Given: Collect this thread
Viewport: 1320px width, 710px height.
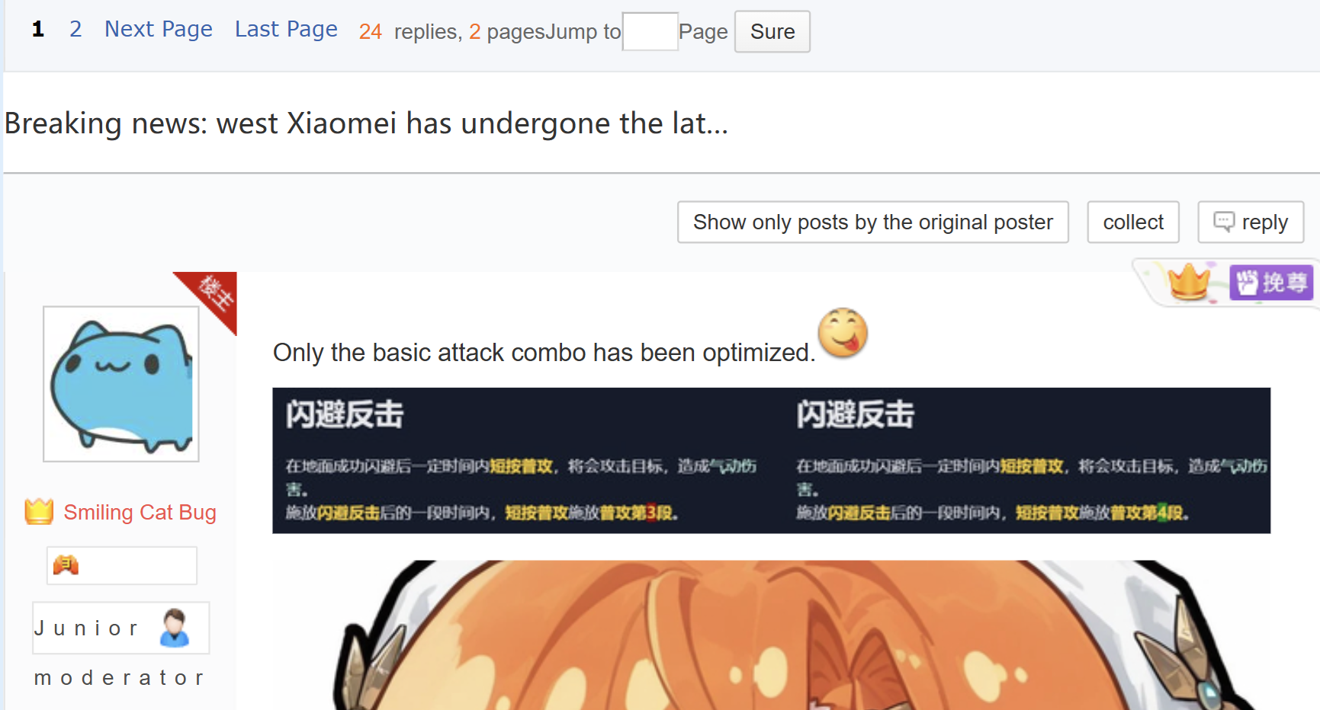Looking at the screenshot, I should [x=1133, y=222].
